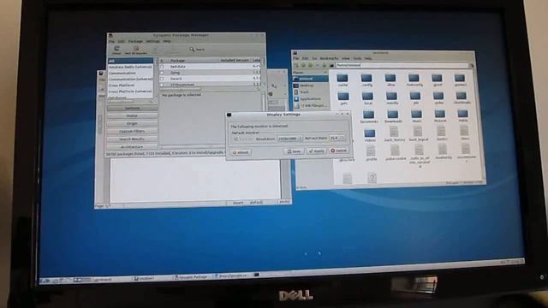Click the Search magnifier in Synaptic toolbar
The width and height of the screenshot is (548, 308).
tap(192, 50)
